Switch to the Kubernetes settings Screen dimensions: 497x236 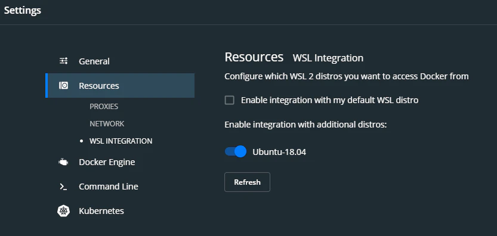click(101, 211)
